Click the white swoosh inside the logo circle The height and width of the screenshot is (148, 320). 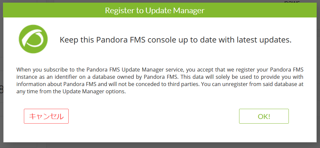coord(33,39)
